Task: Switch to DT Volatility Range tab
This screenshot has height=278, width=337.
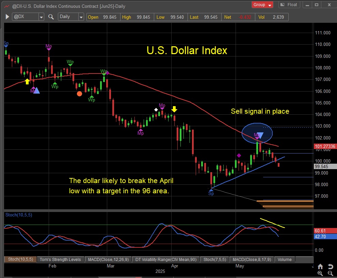Action: pyautogui.click(x=166, y=259)
